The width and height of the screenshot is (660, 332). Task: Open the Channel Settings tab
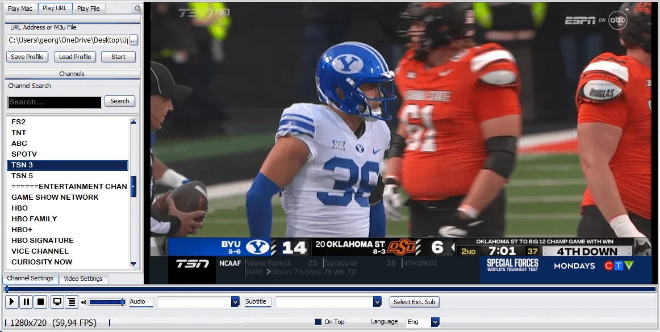tap(30, 278)
